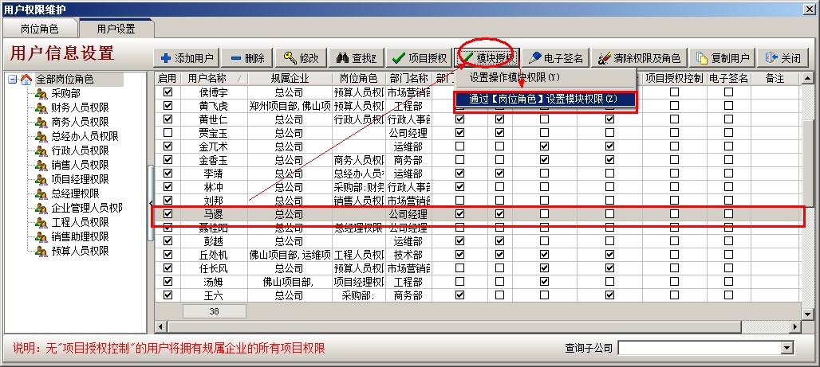Choose 通过【岗位角色】设置模块权限 menu item
This screenshot has height=367, width=820.
point(543,99)
